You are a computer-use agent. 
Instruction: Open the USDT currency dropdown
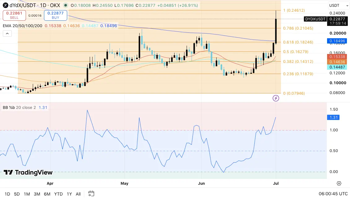click(339, 5)
